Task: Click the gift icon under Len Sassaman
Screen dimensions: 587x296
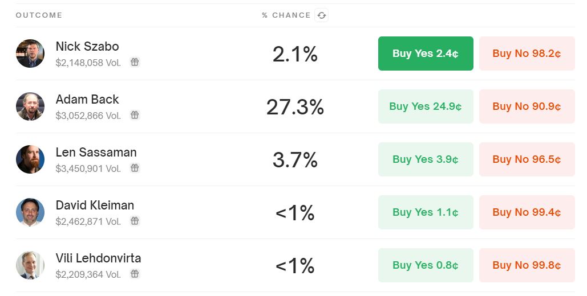Action: (135, 168)
